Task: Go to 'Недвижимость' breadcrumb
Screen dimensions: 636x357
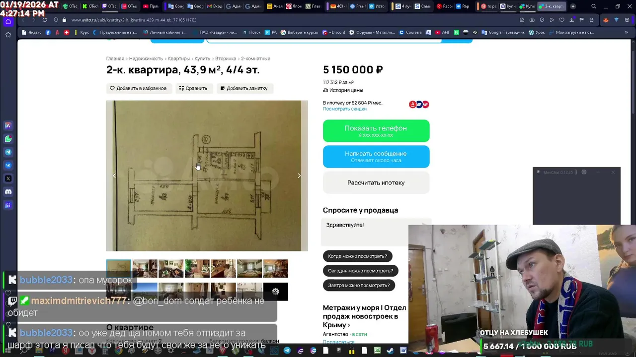Action: click(146, 59)
